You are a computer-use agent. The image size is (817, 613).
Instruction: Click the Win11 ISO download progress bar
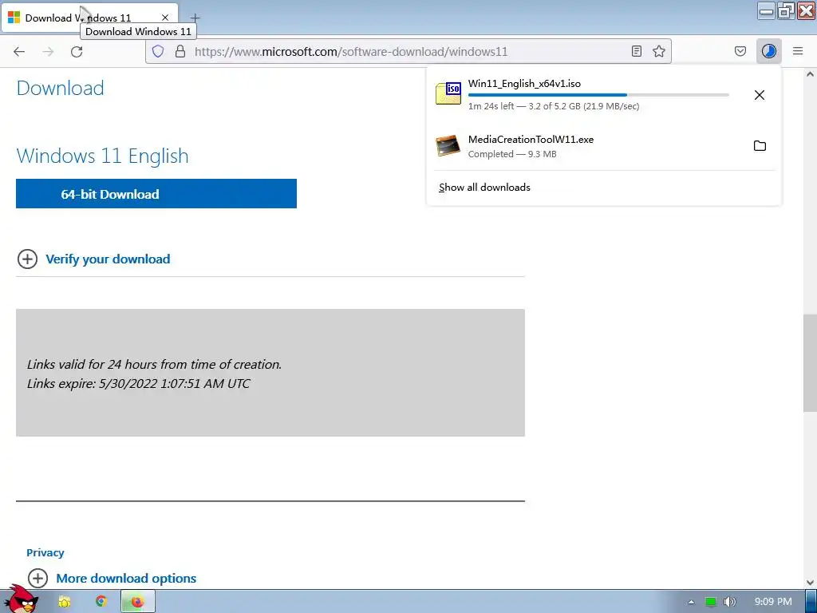click(x=598, y=95)
